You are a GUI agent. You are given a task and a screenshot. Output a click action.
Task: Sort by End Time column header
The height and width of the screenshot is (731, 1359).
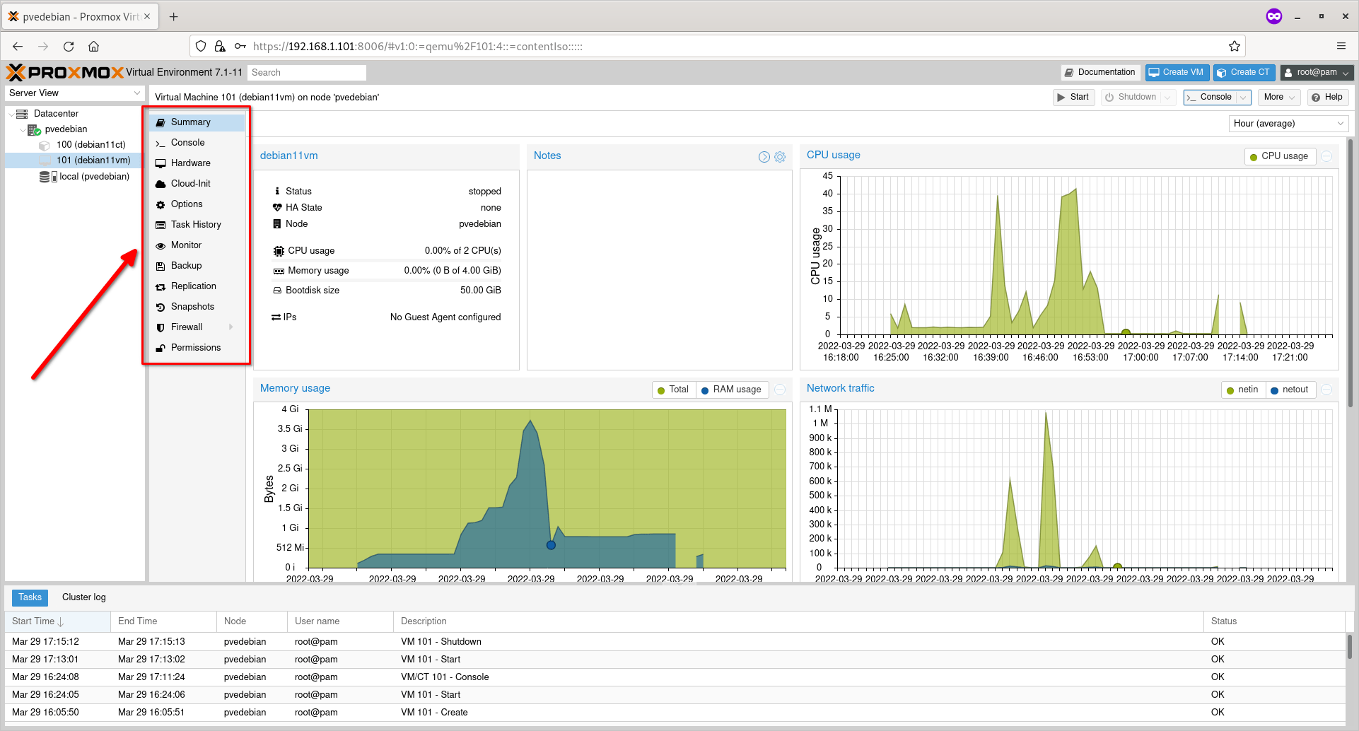click(163, 621)
